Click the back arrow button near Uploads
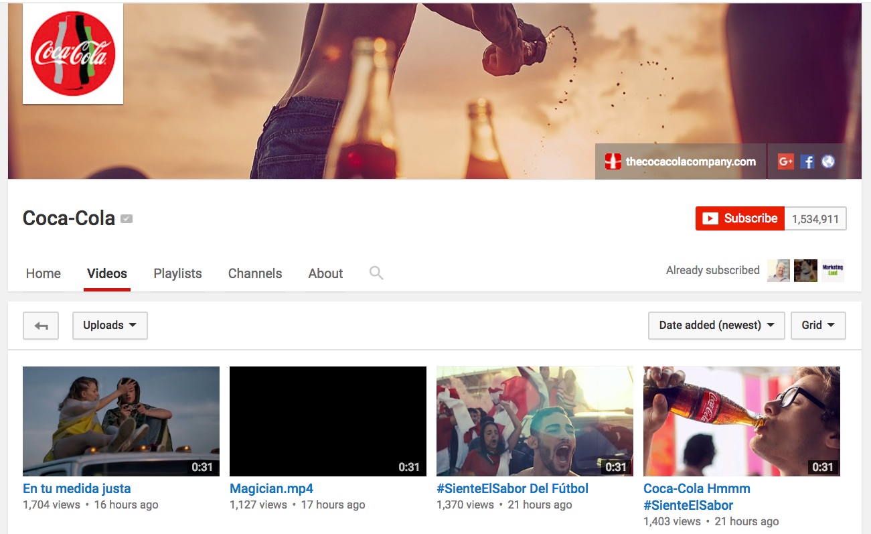871x534 pixels. tap(41, 326)
